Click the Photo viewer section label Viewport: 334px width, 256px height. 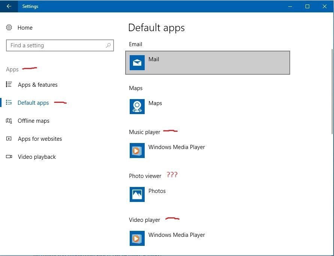[145, 176]
